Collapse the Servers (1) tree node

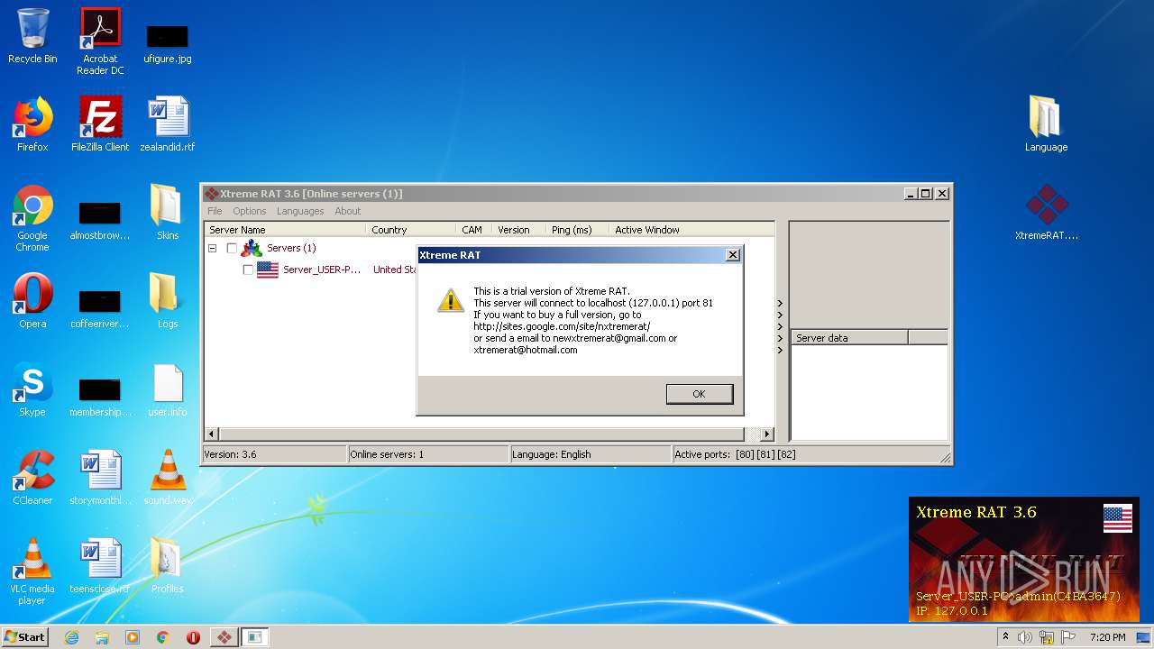[213, 248]
